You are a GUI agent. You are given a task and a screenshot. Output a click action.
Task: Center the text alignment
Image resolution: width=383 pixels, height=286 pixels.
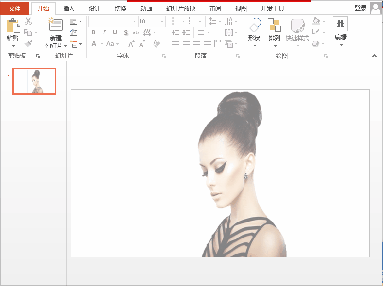tap(186, 44)
